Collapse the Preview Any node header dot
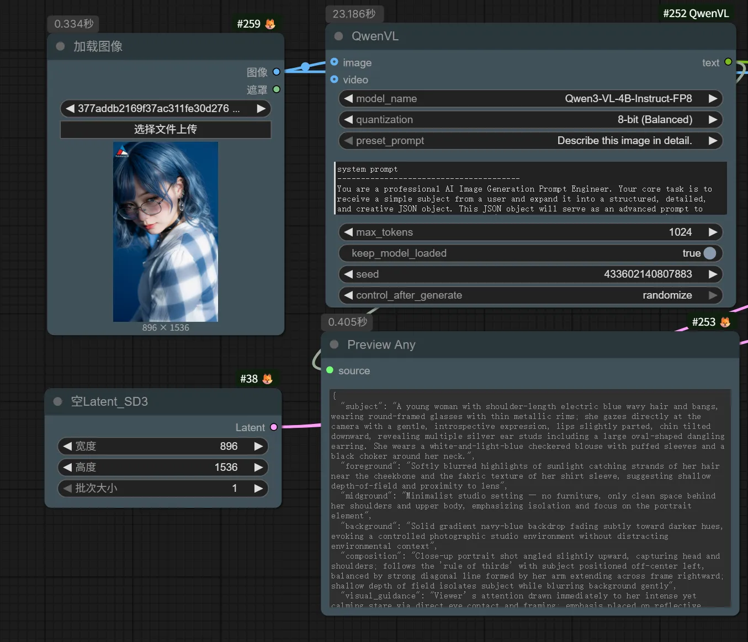 coord(334,344)
